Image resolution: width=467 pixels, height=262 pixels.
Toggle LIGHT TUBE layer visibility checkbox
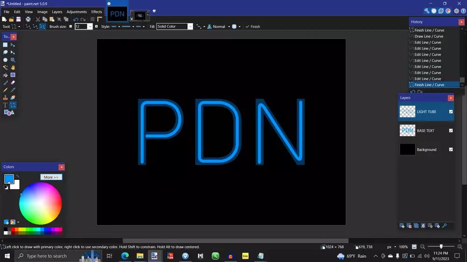pos(451,112)
